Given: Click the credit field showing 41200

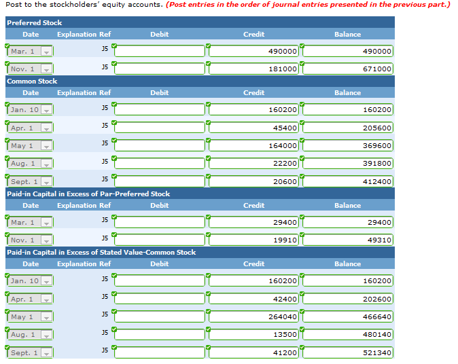Looking at the screenshot, I should (253, 353).
